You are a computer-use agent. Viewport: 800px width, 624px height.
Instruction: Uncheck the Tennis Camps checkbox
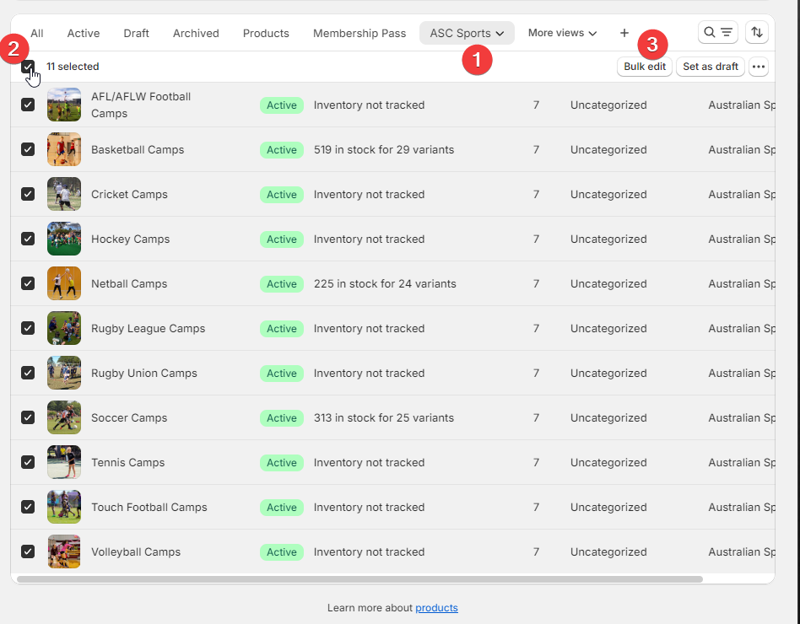[28, 462]
